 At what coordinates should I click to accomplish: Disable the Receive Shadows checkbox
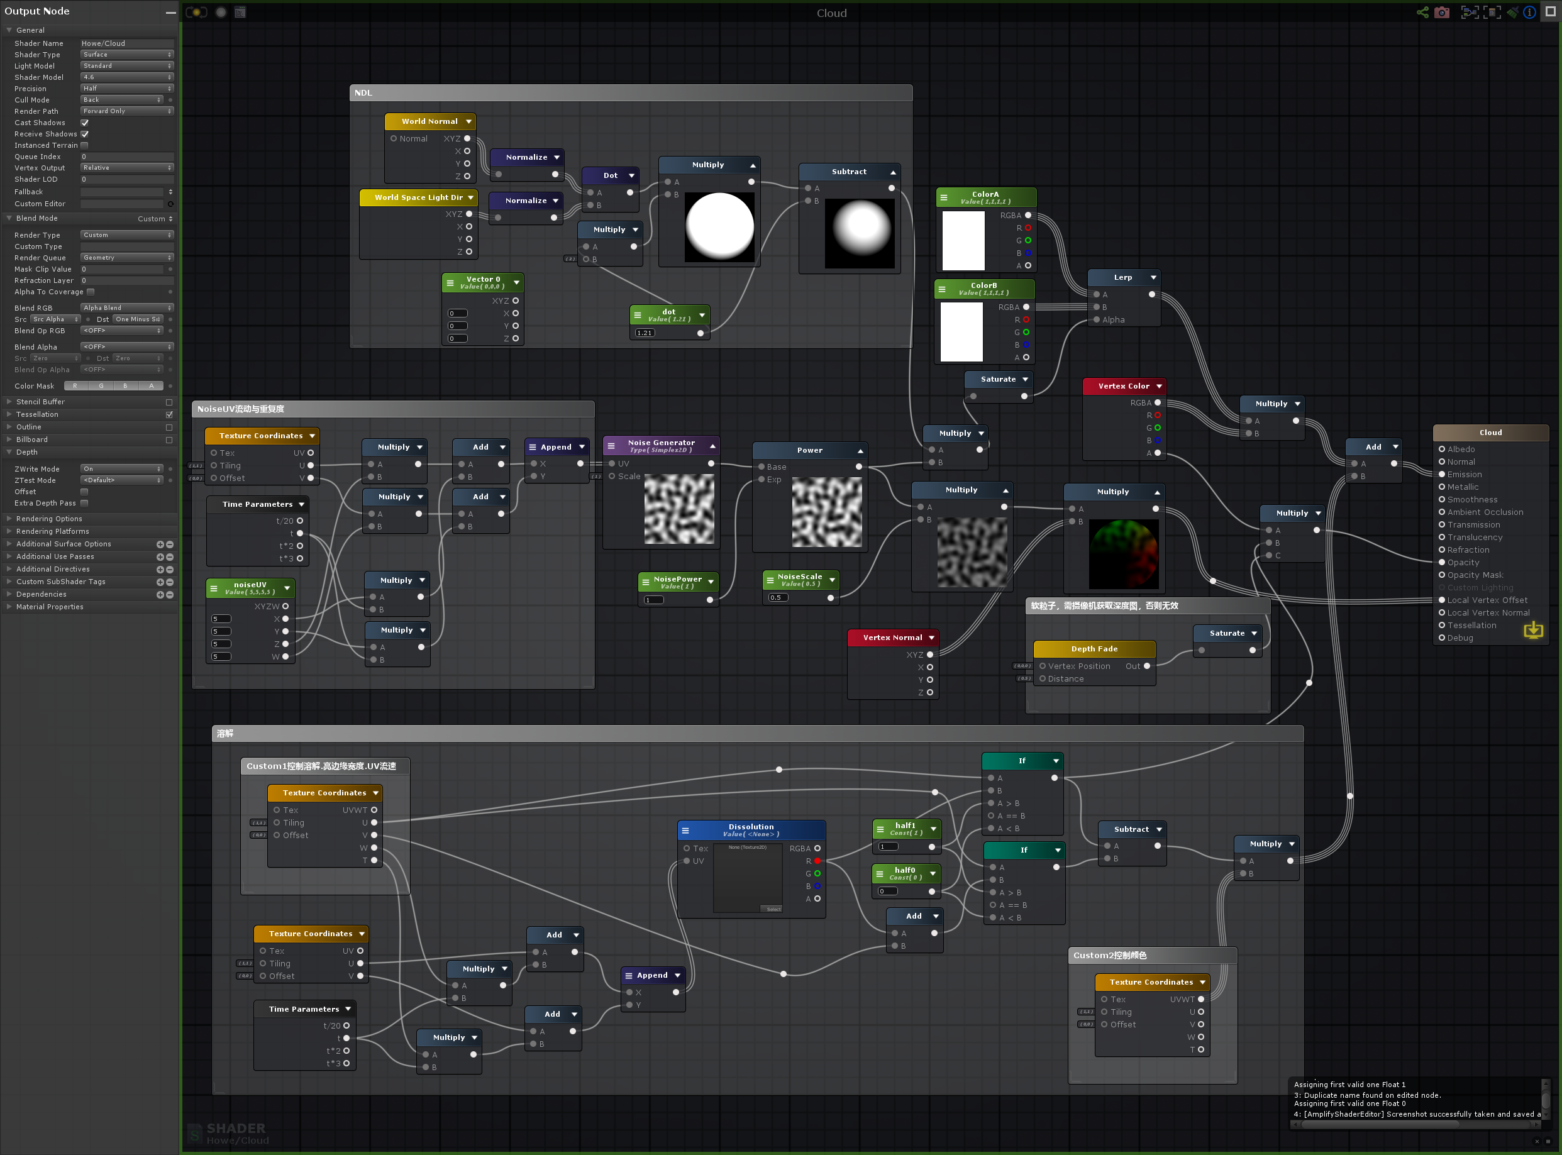coord(85,133)
